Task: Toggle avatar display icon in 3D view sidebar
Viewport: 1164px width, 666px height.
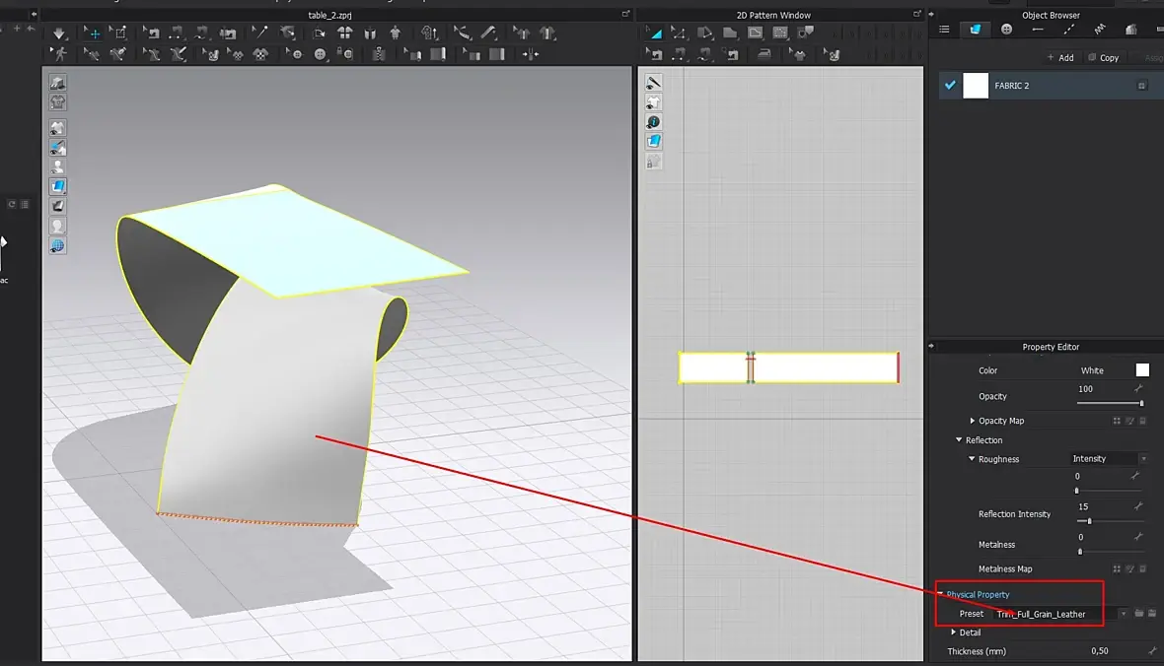Action: [x=58, y=166]
